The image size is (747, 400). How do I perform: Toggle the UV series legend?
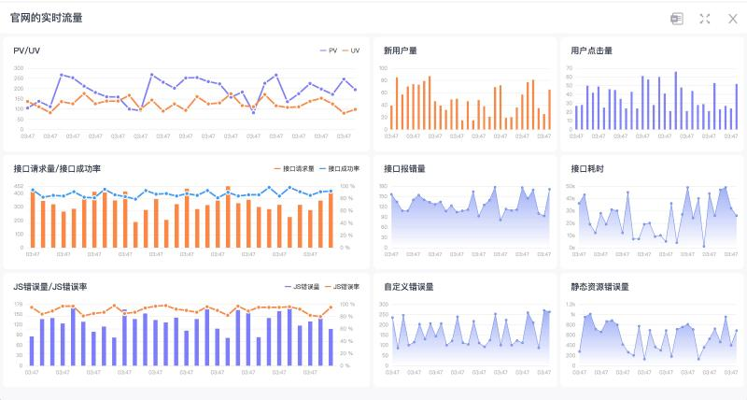pyautogui.click(x=351, y=50)
